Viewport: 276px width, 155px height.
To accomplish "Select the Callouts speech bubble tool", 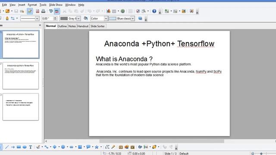I will 88,147.
